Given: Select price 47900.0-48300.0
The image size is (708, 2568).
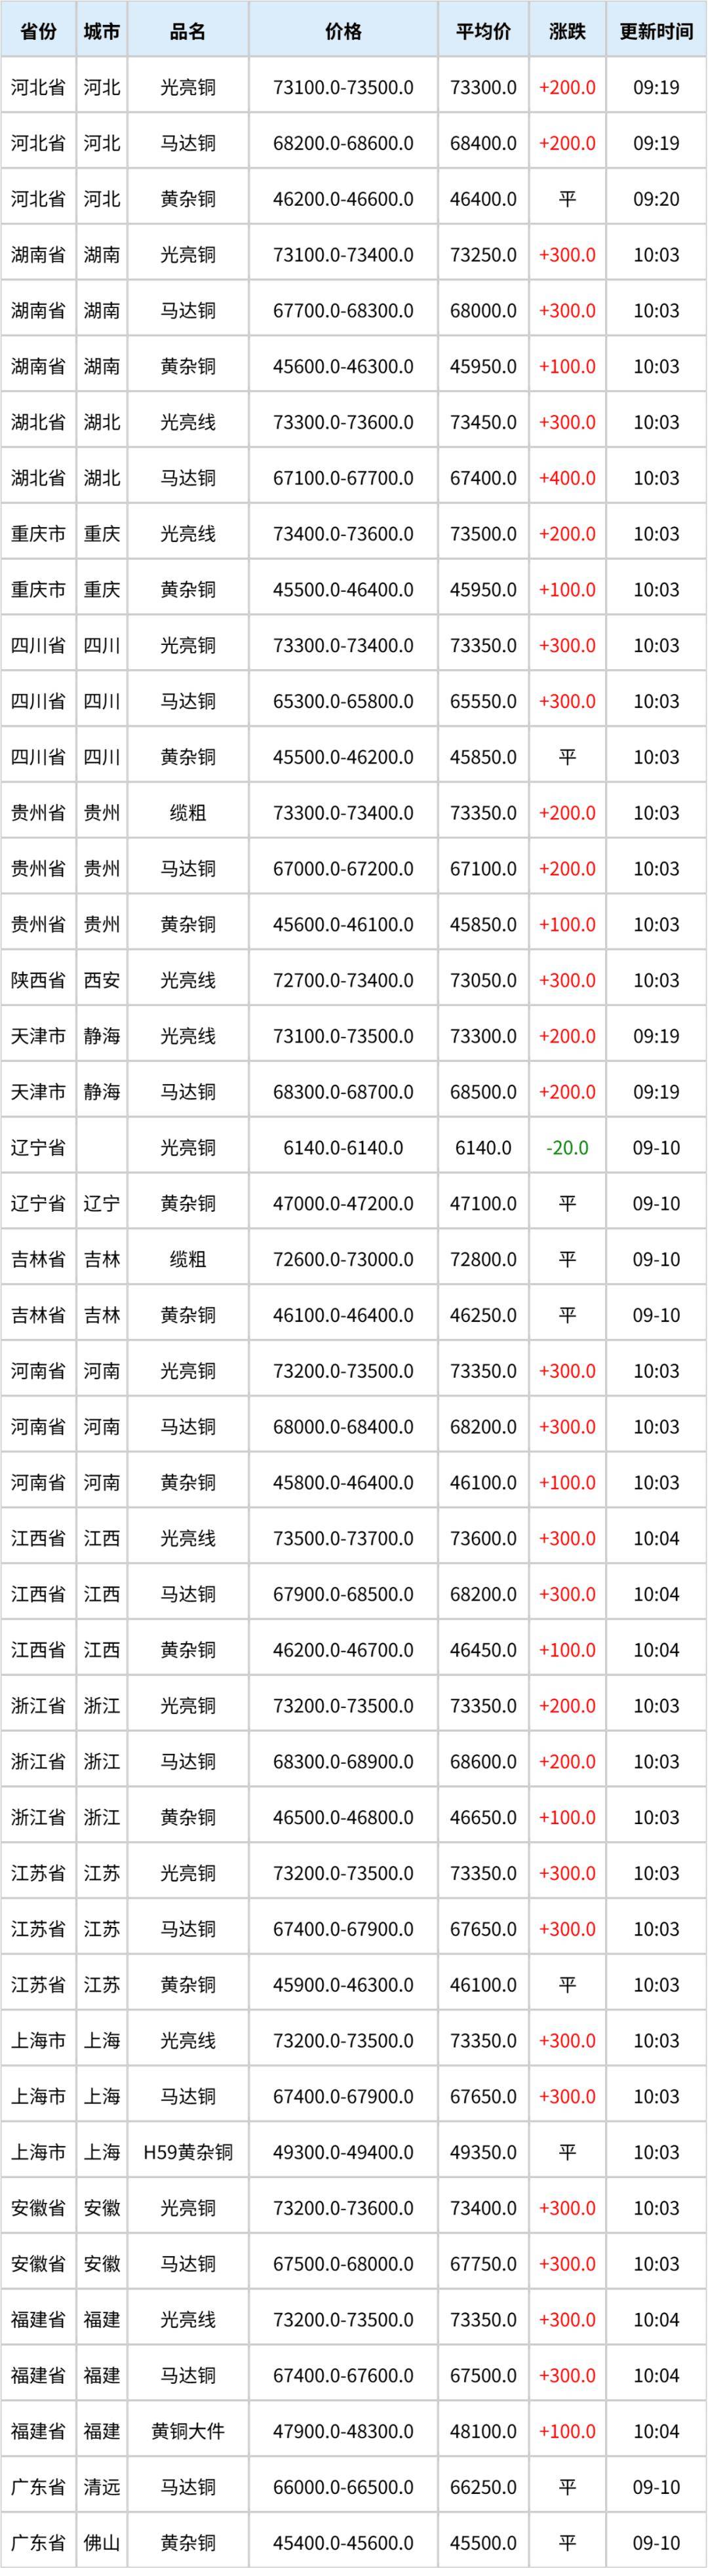Looking at the screenshot, I should pos(343,2432).
